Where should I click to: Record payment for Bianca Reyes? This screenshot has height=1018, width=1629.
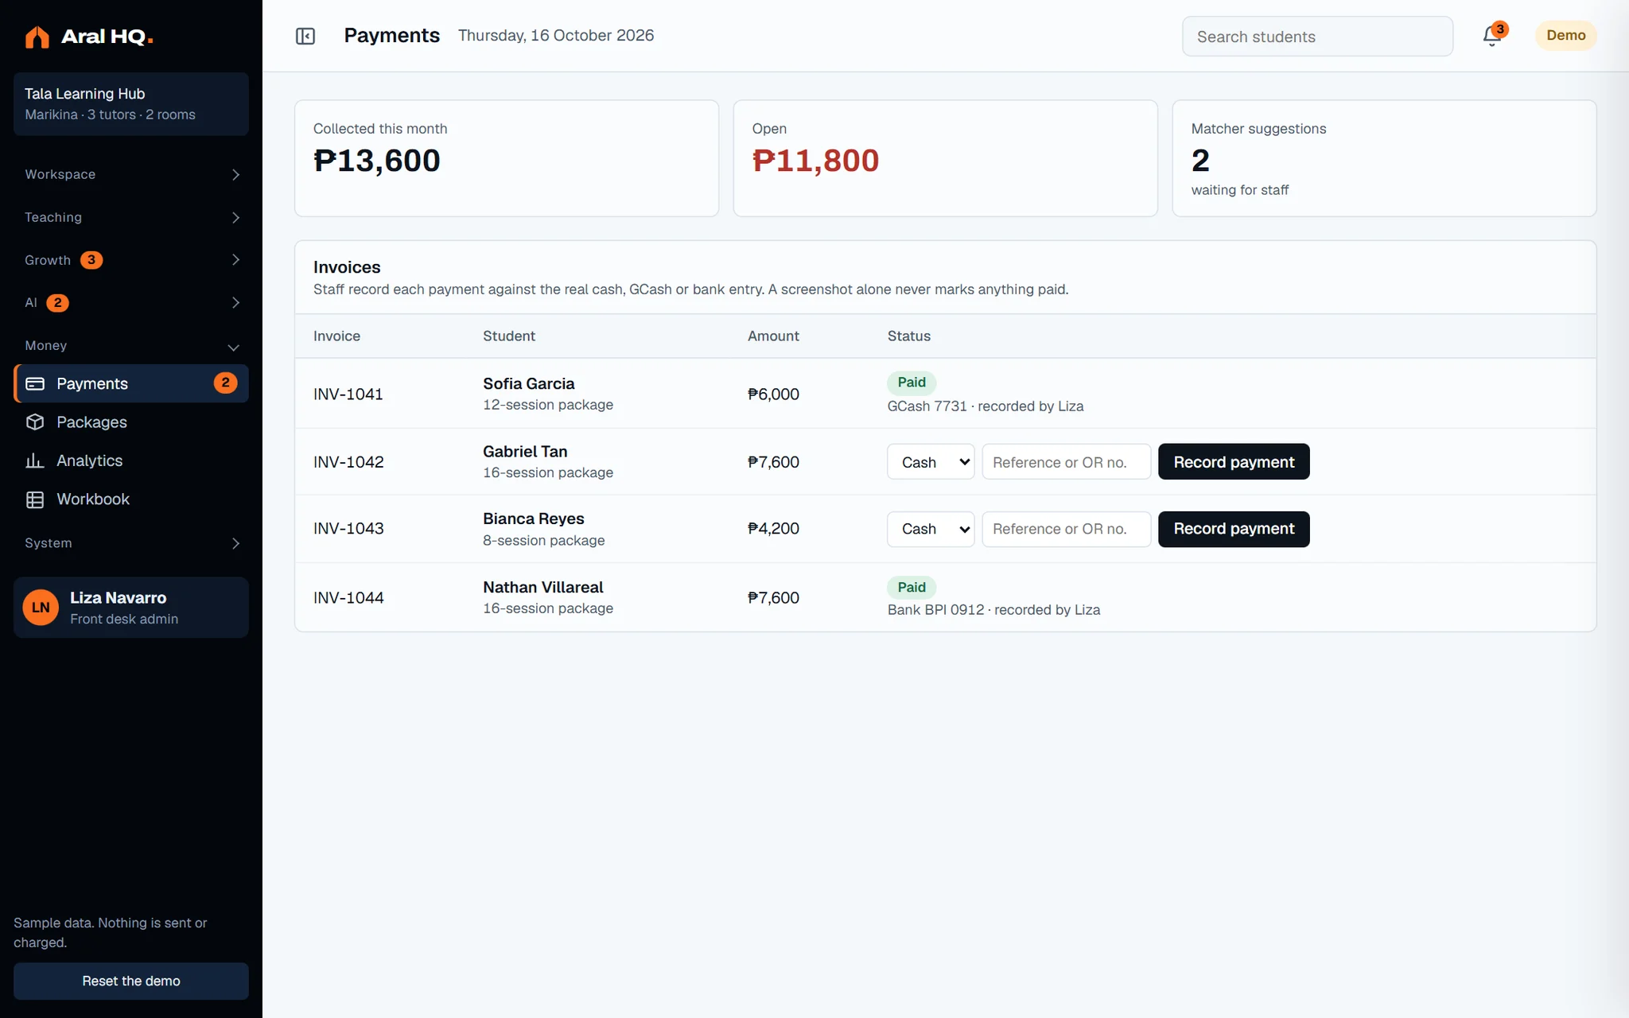point(1234,529)
